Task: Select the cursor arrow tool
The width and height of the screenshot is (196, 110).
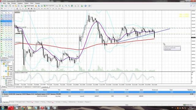Action: coord(2,9)
